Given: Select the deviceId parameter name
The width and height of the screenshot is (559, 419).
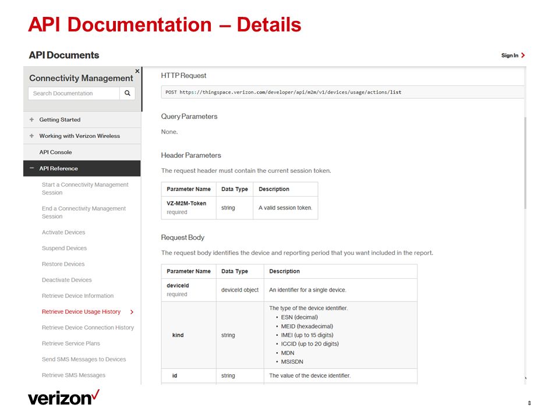Looking at the screenshot, I should pyautogui.click(x=178, y=286).
